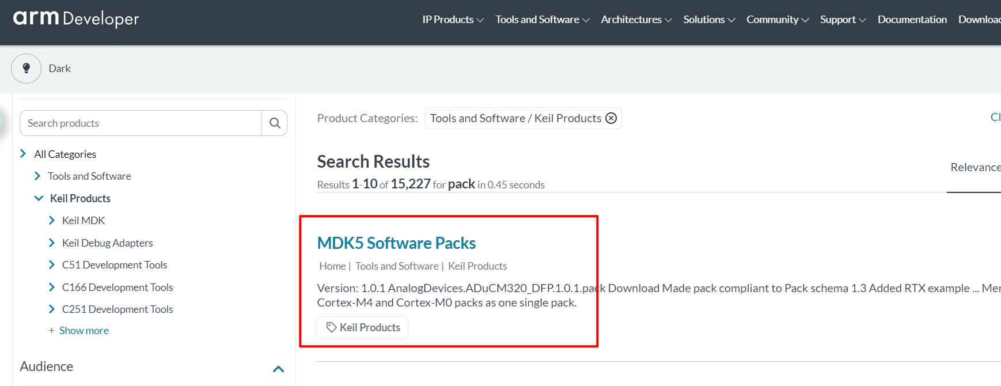Viewport: 1001px width, 386px height.
Task: Open the Tools and Software menu
Action: (x=543, y=20)
